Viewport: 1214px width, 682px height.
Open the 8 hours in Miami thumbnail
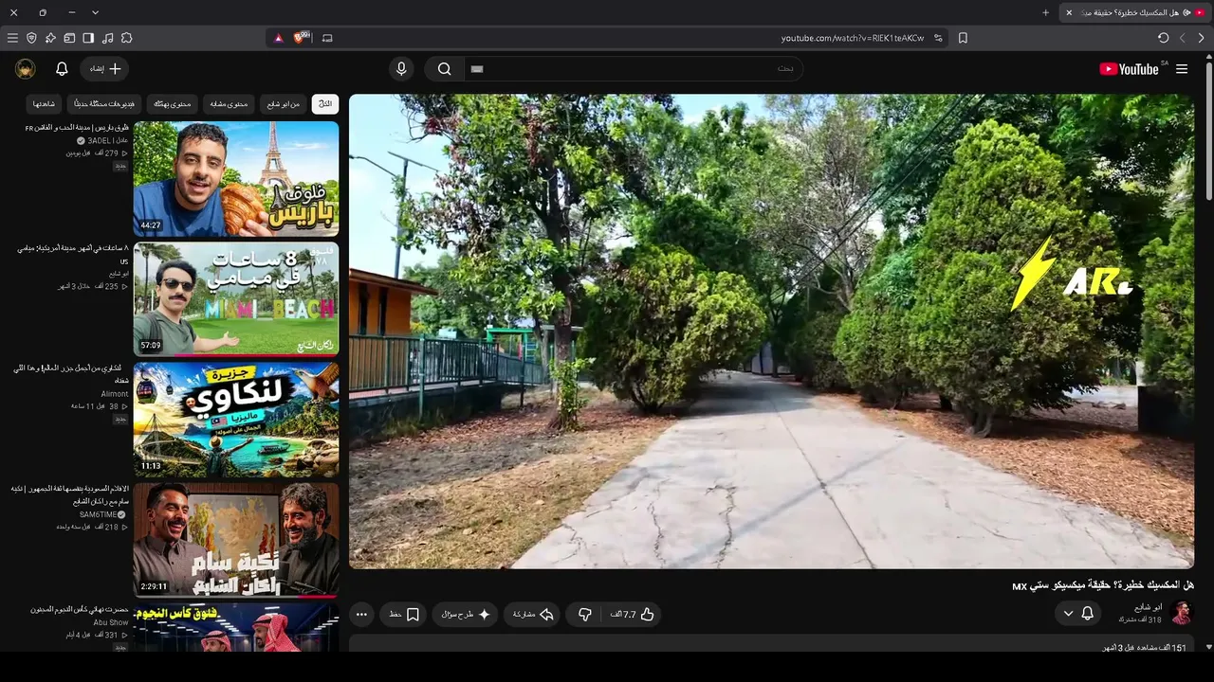[236, 299]
